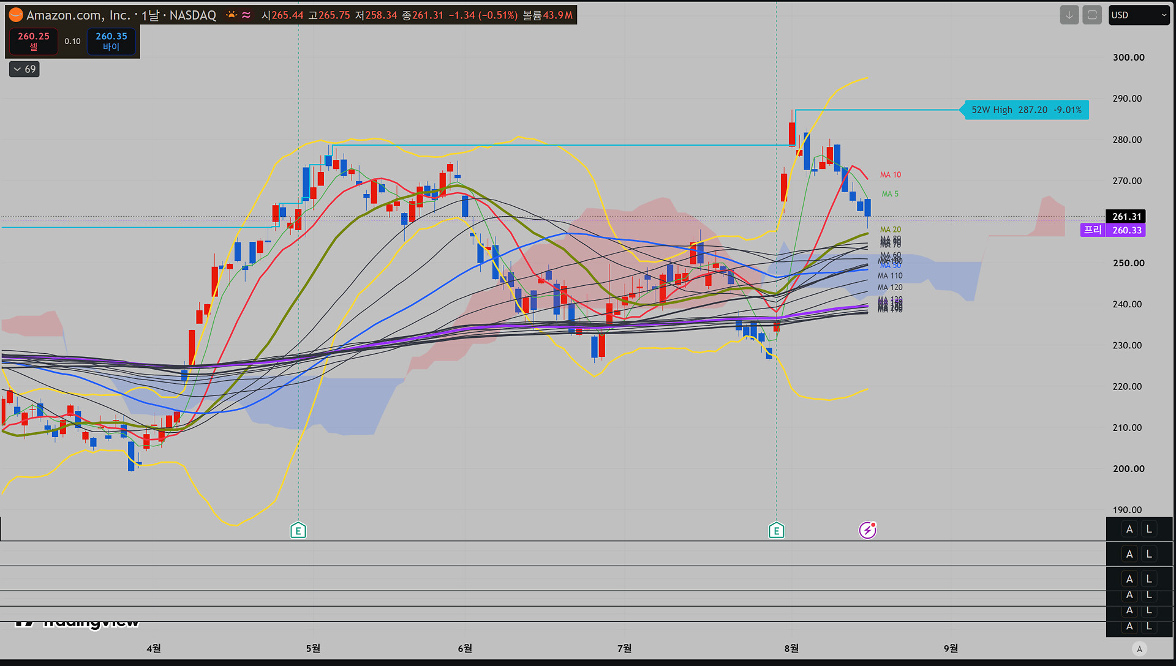Click the round A button below price scale

pyautogui.click(x=1139, y=649)
